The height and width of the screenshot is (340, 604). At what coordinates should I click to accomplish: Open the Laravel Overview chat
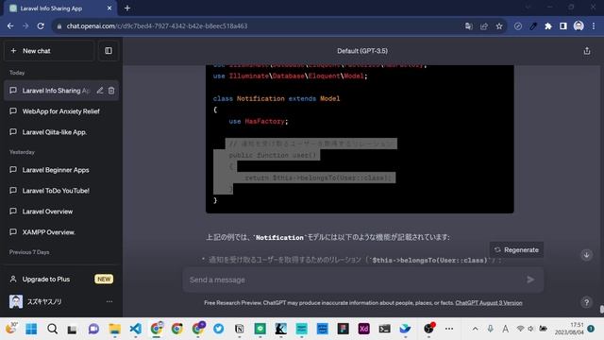tap(61, 212)
